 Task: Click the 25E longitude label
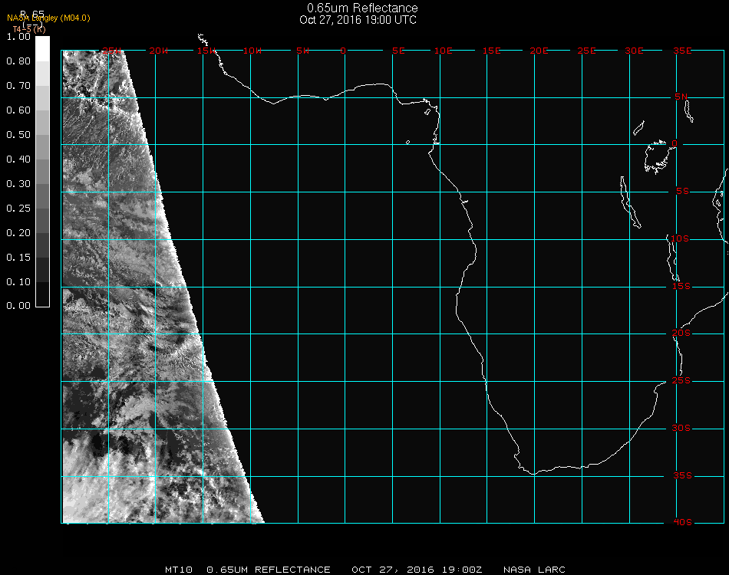586,51
